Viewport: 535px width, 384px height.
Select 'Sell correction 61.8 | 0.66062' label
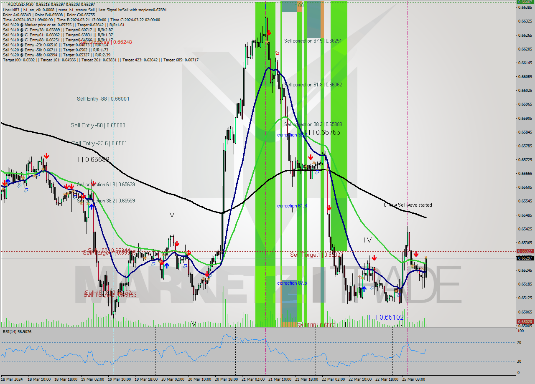coord(313,85)
